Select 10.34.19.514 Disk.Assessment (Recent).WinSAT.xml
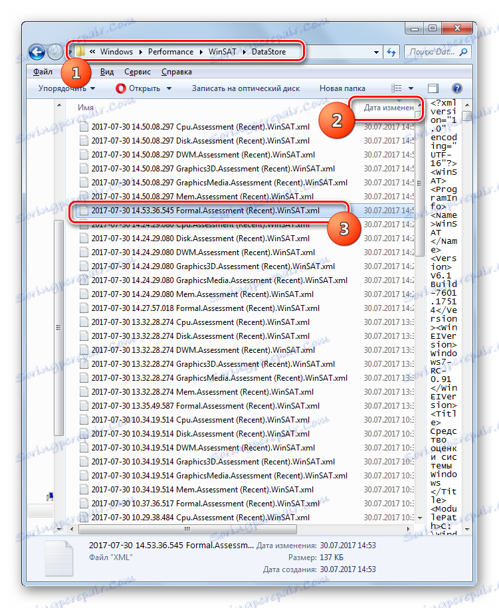499x608 pixels. 201,434
